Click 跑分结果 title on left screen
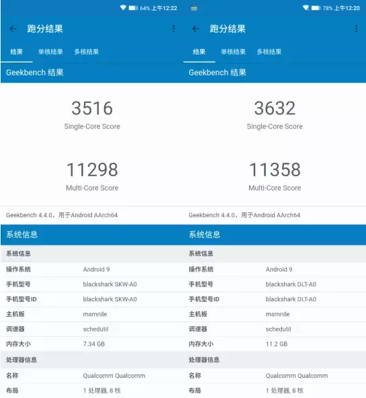The image size is (366, 398). [45, 29]
